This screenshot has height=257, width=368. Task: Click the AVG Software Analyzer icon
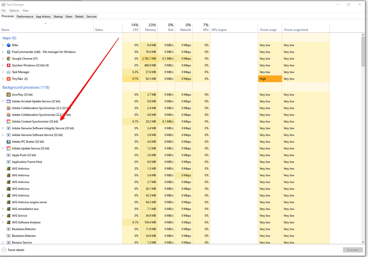pos(9,222)
